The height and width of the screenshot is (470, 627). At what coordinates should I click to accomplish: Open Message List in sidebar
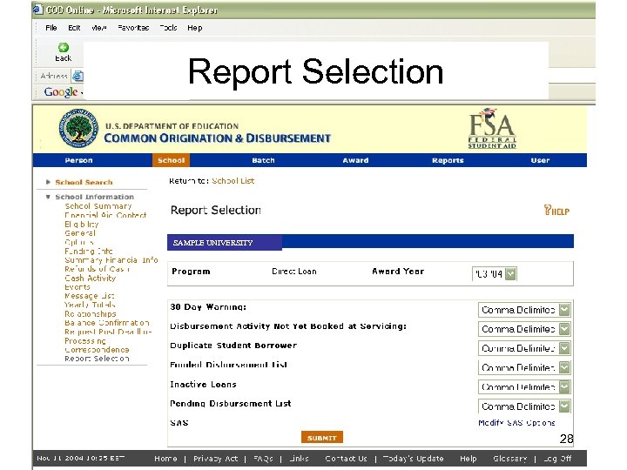(x=90, y=296)
